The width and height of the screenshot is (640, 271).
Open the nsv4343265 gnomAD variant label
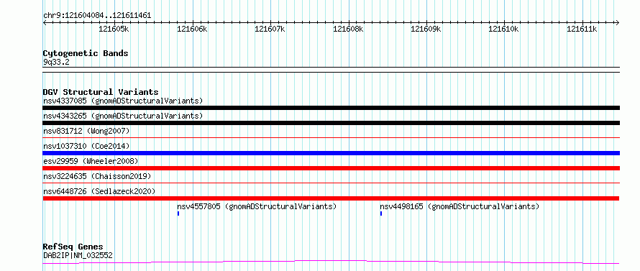pos(123,116)
